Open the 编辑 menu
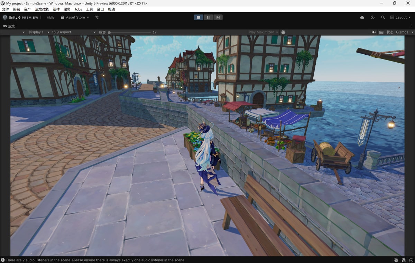 [16, 9]
